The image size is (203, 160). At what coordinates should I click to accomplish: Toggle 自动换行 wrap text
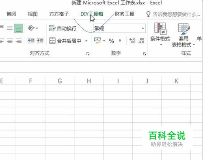(x=63, y=28)
